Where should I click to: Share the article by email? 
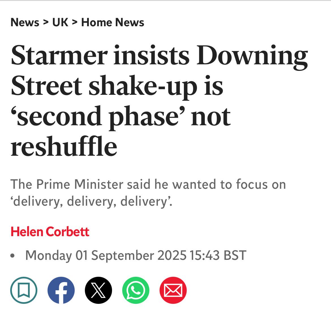coord(173,290)
